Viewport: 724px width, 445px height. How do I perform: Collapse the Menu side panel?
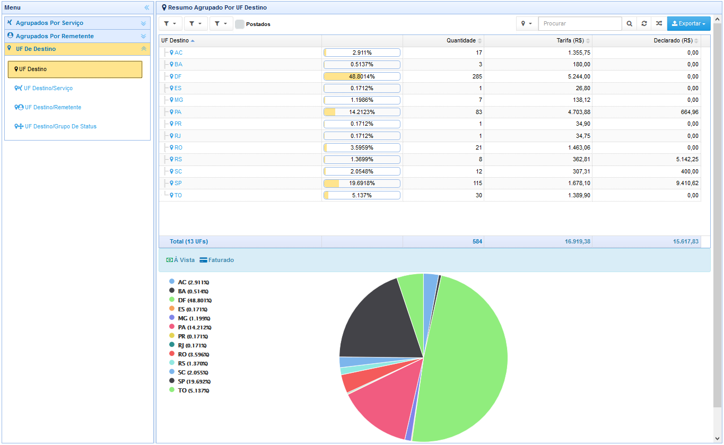click(146, 7)
